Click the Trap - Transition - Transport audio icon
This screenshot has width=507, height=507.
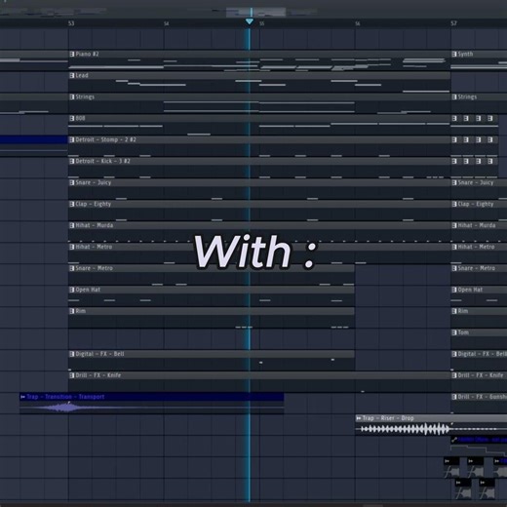click(x=22, y=397)
